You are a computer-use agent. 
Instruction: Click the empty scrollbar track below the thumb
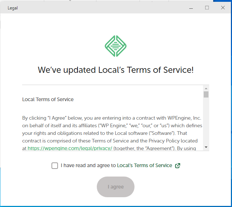(206, 123)
